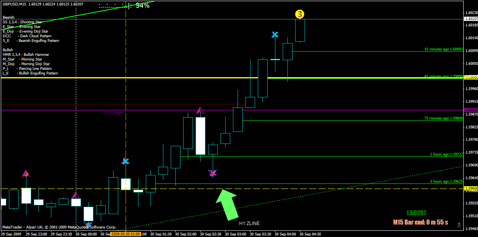Expand the Bearish patterns legend
This screenshot has height=237, width=478.
[8, 17]
